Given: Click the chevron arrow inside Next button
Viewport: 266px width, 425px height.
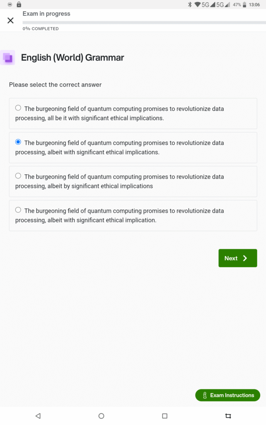Looking at the screenshot, I should click(x=245, y=258).
